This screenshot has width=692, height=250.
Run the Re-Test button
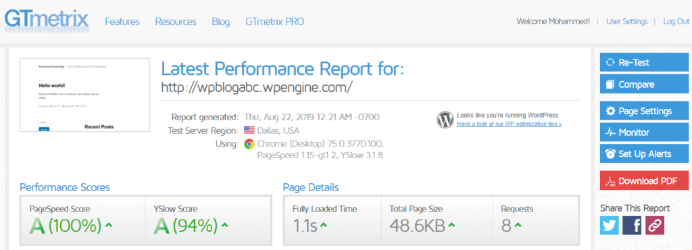(x=644, y=62)
